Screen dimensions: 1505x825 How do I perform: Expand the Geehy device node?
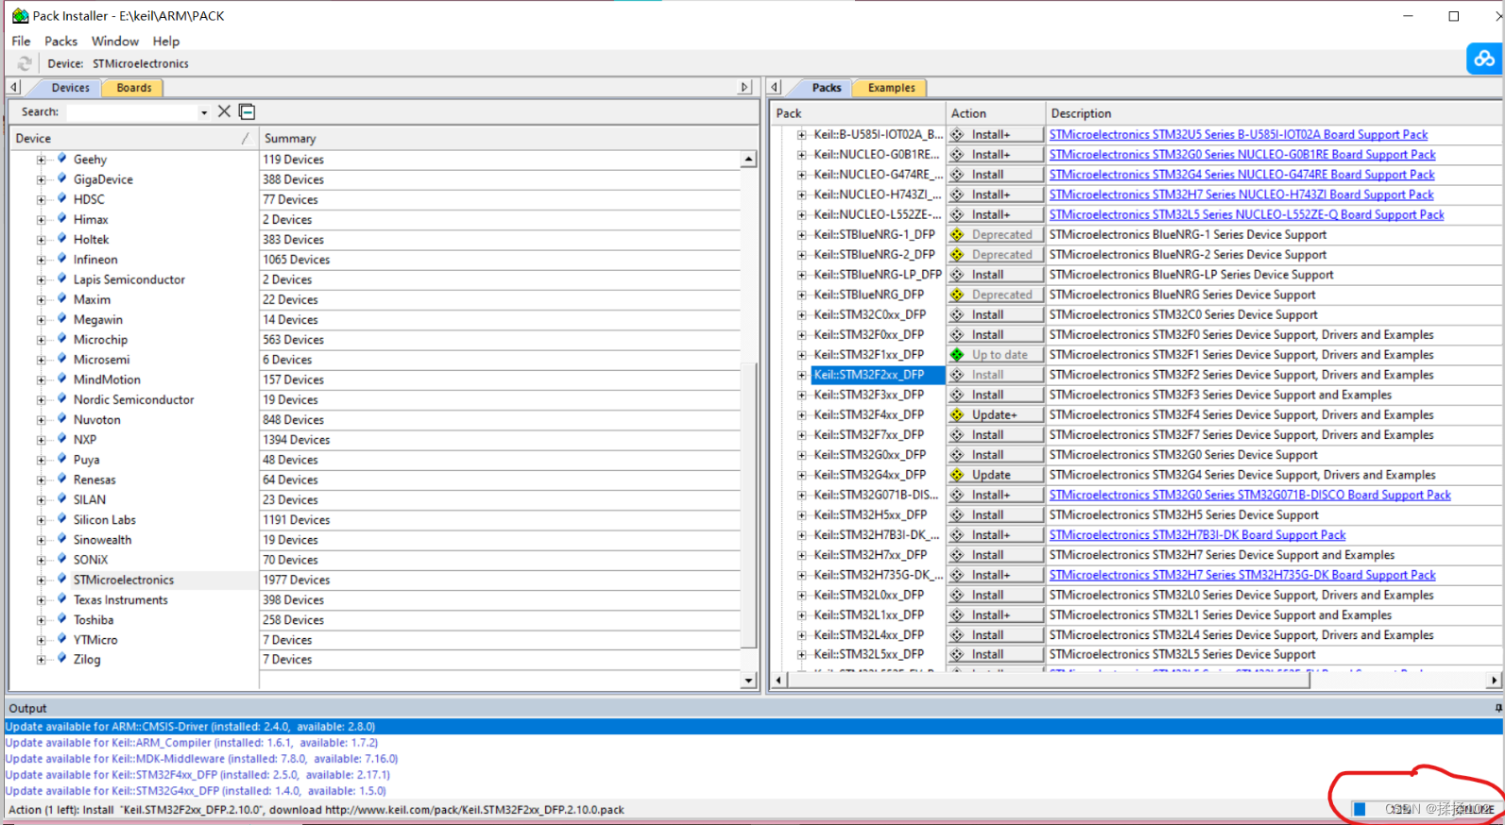point(41,160)
